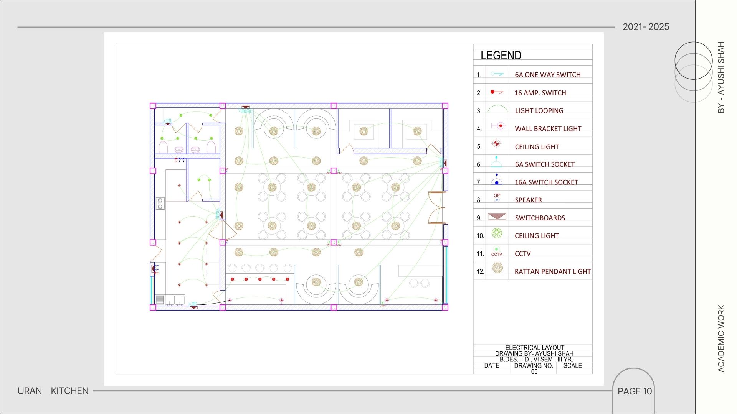The width and height of the screenshot is (737, 414).
Task: Click the 2021- 2025 header text
Action: (646, 27)
